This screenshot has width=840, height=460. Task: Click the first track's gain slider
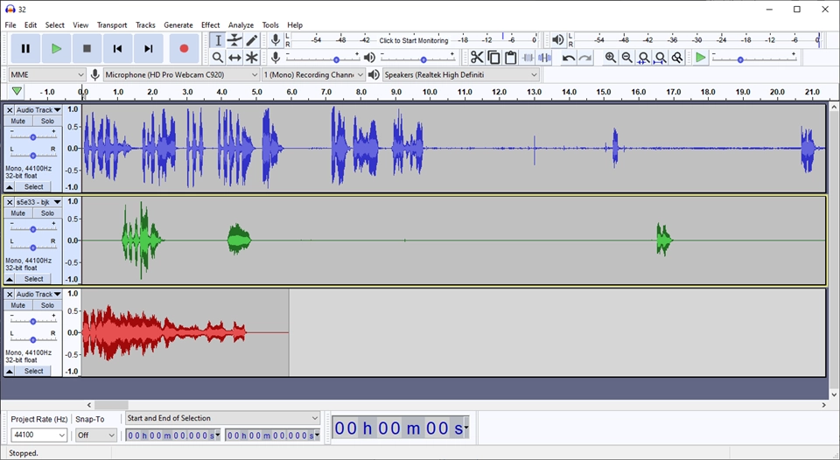[x=33, y=137]
